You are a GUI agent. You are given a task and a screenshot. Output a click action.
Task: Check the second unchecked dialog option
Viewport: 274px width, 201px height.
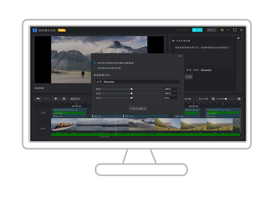95,68
